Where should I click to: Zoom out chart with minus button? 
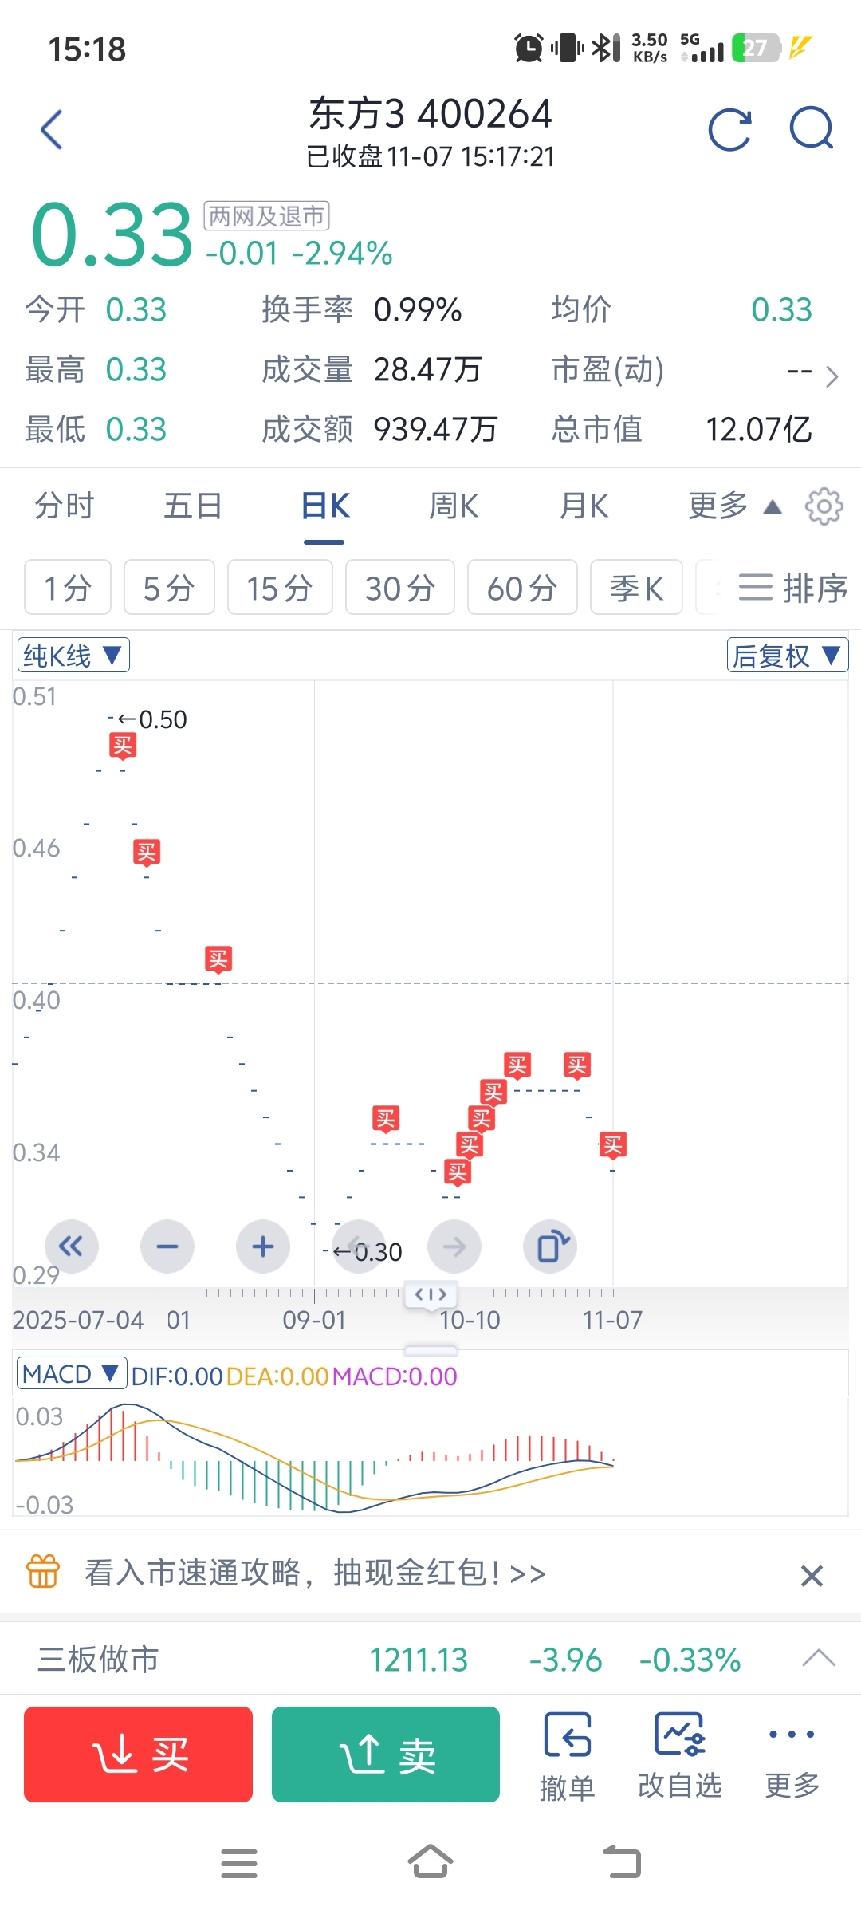click(x=167, y=1246)
